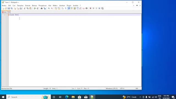
Task: Open the Windows Start menu
Action: coord(3,97)
